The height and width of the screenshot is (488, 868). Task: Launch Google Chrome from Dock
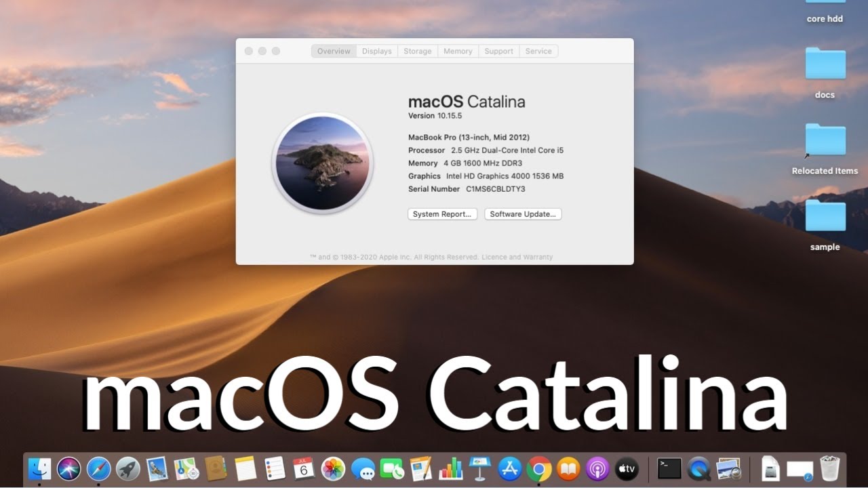tap(539, 468)
